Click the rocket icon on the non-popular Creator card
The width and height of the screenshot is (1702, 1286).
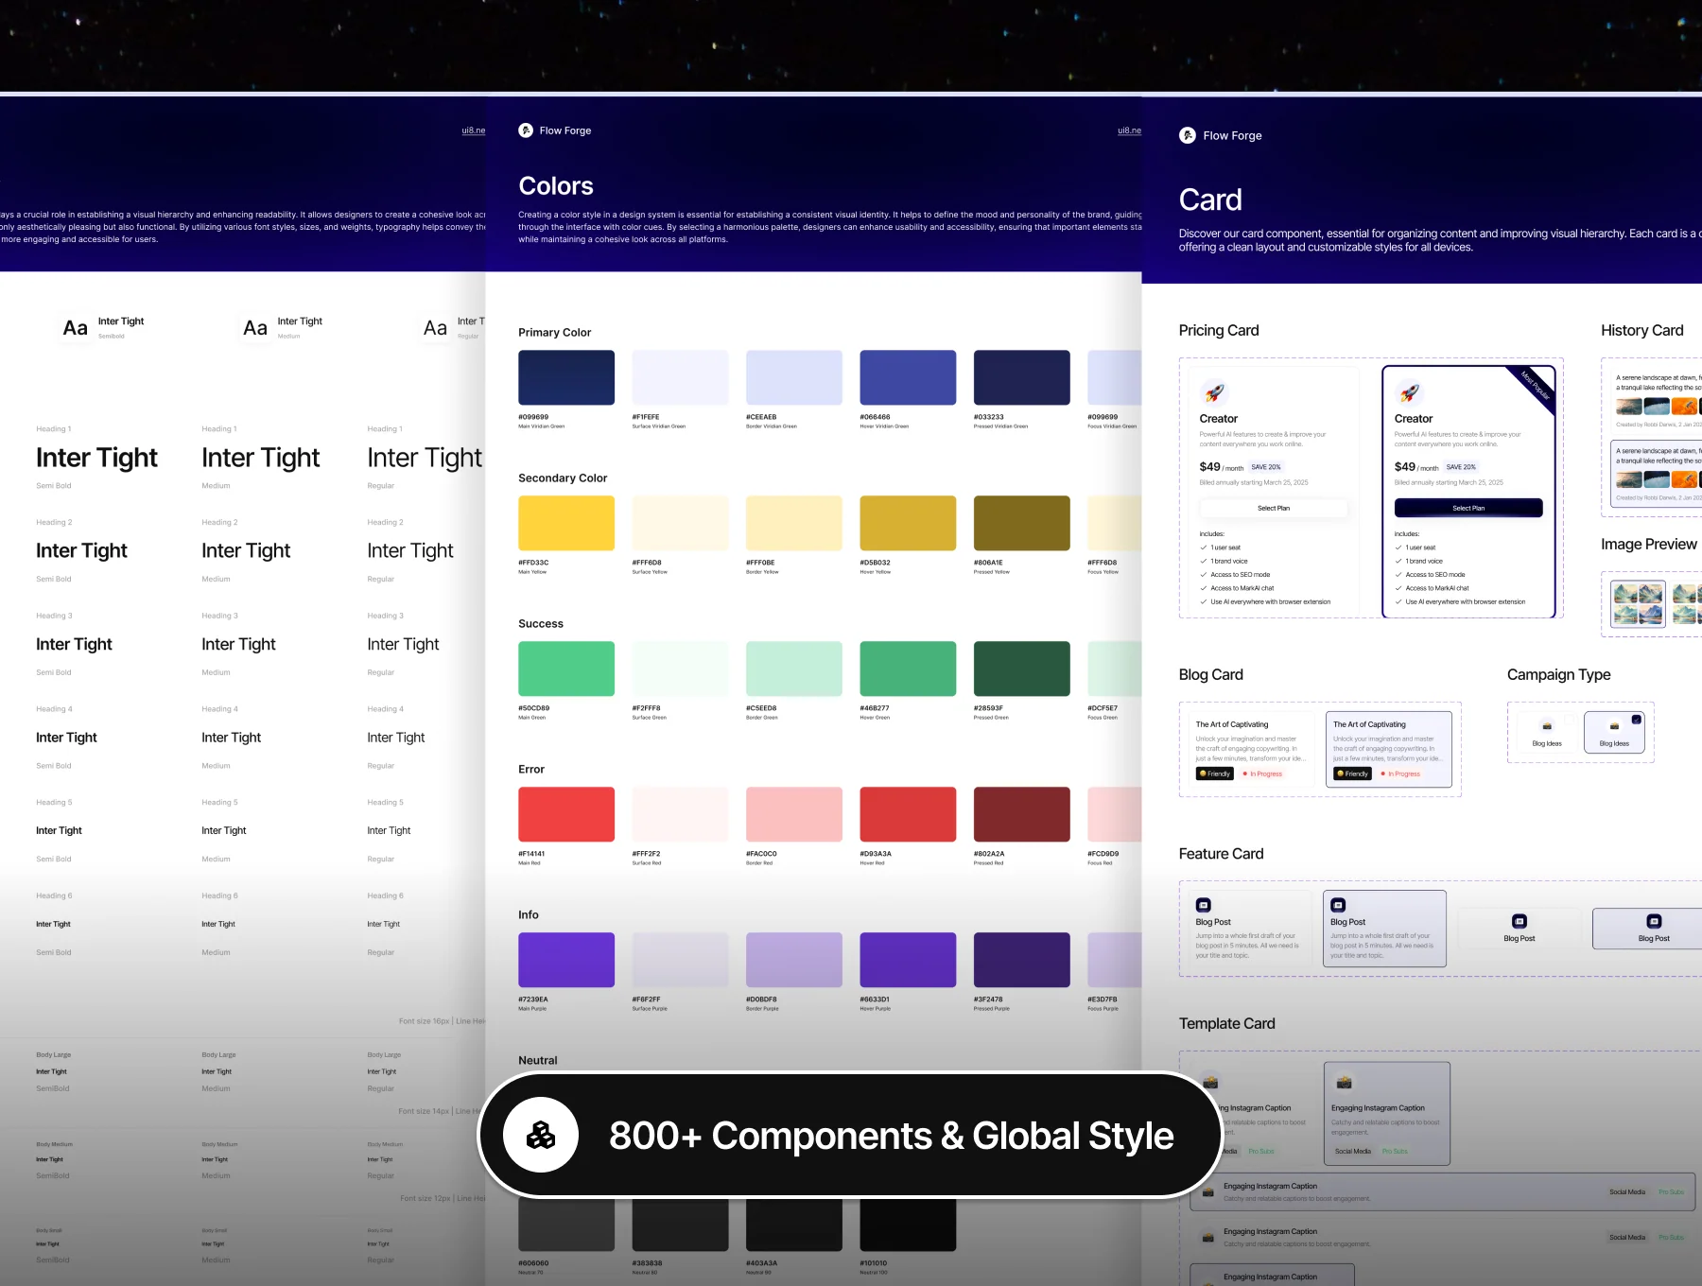click(1214, 391)
